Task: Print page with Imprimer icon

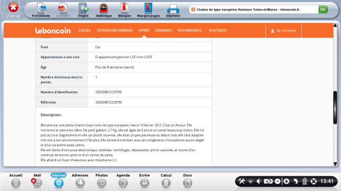Action: pyautogui.click(x=173, y=10)
